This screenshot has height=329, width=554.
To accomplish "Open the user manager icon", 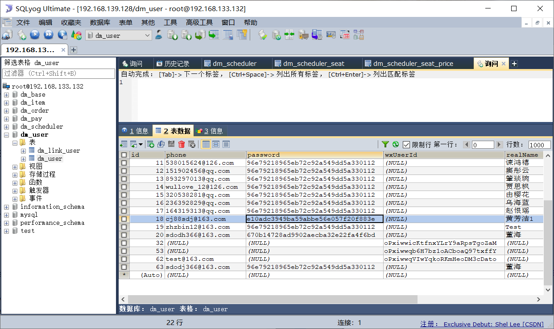I will point(158,35).
